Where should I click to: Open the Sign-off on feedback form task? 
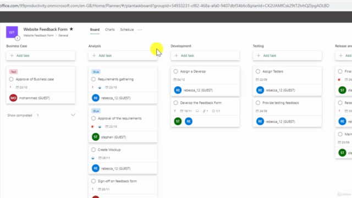pyautogui.click(x=117, y=181)
